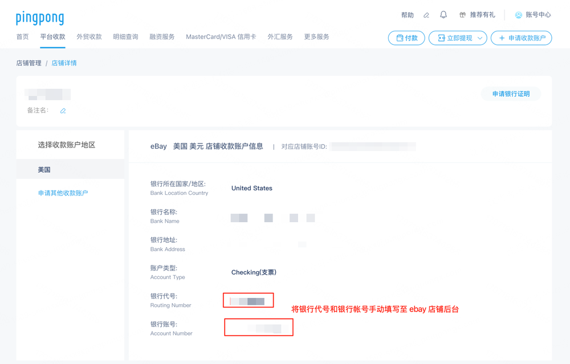This screenshot has width=570, height=364.
Task: Click the feedback pencil icon beside 帮助
Action: (426, 15)
